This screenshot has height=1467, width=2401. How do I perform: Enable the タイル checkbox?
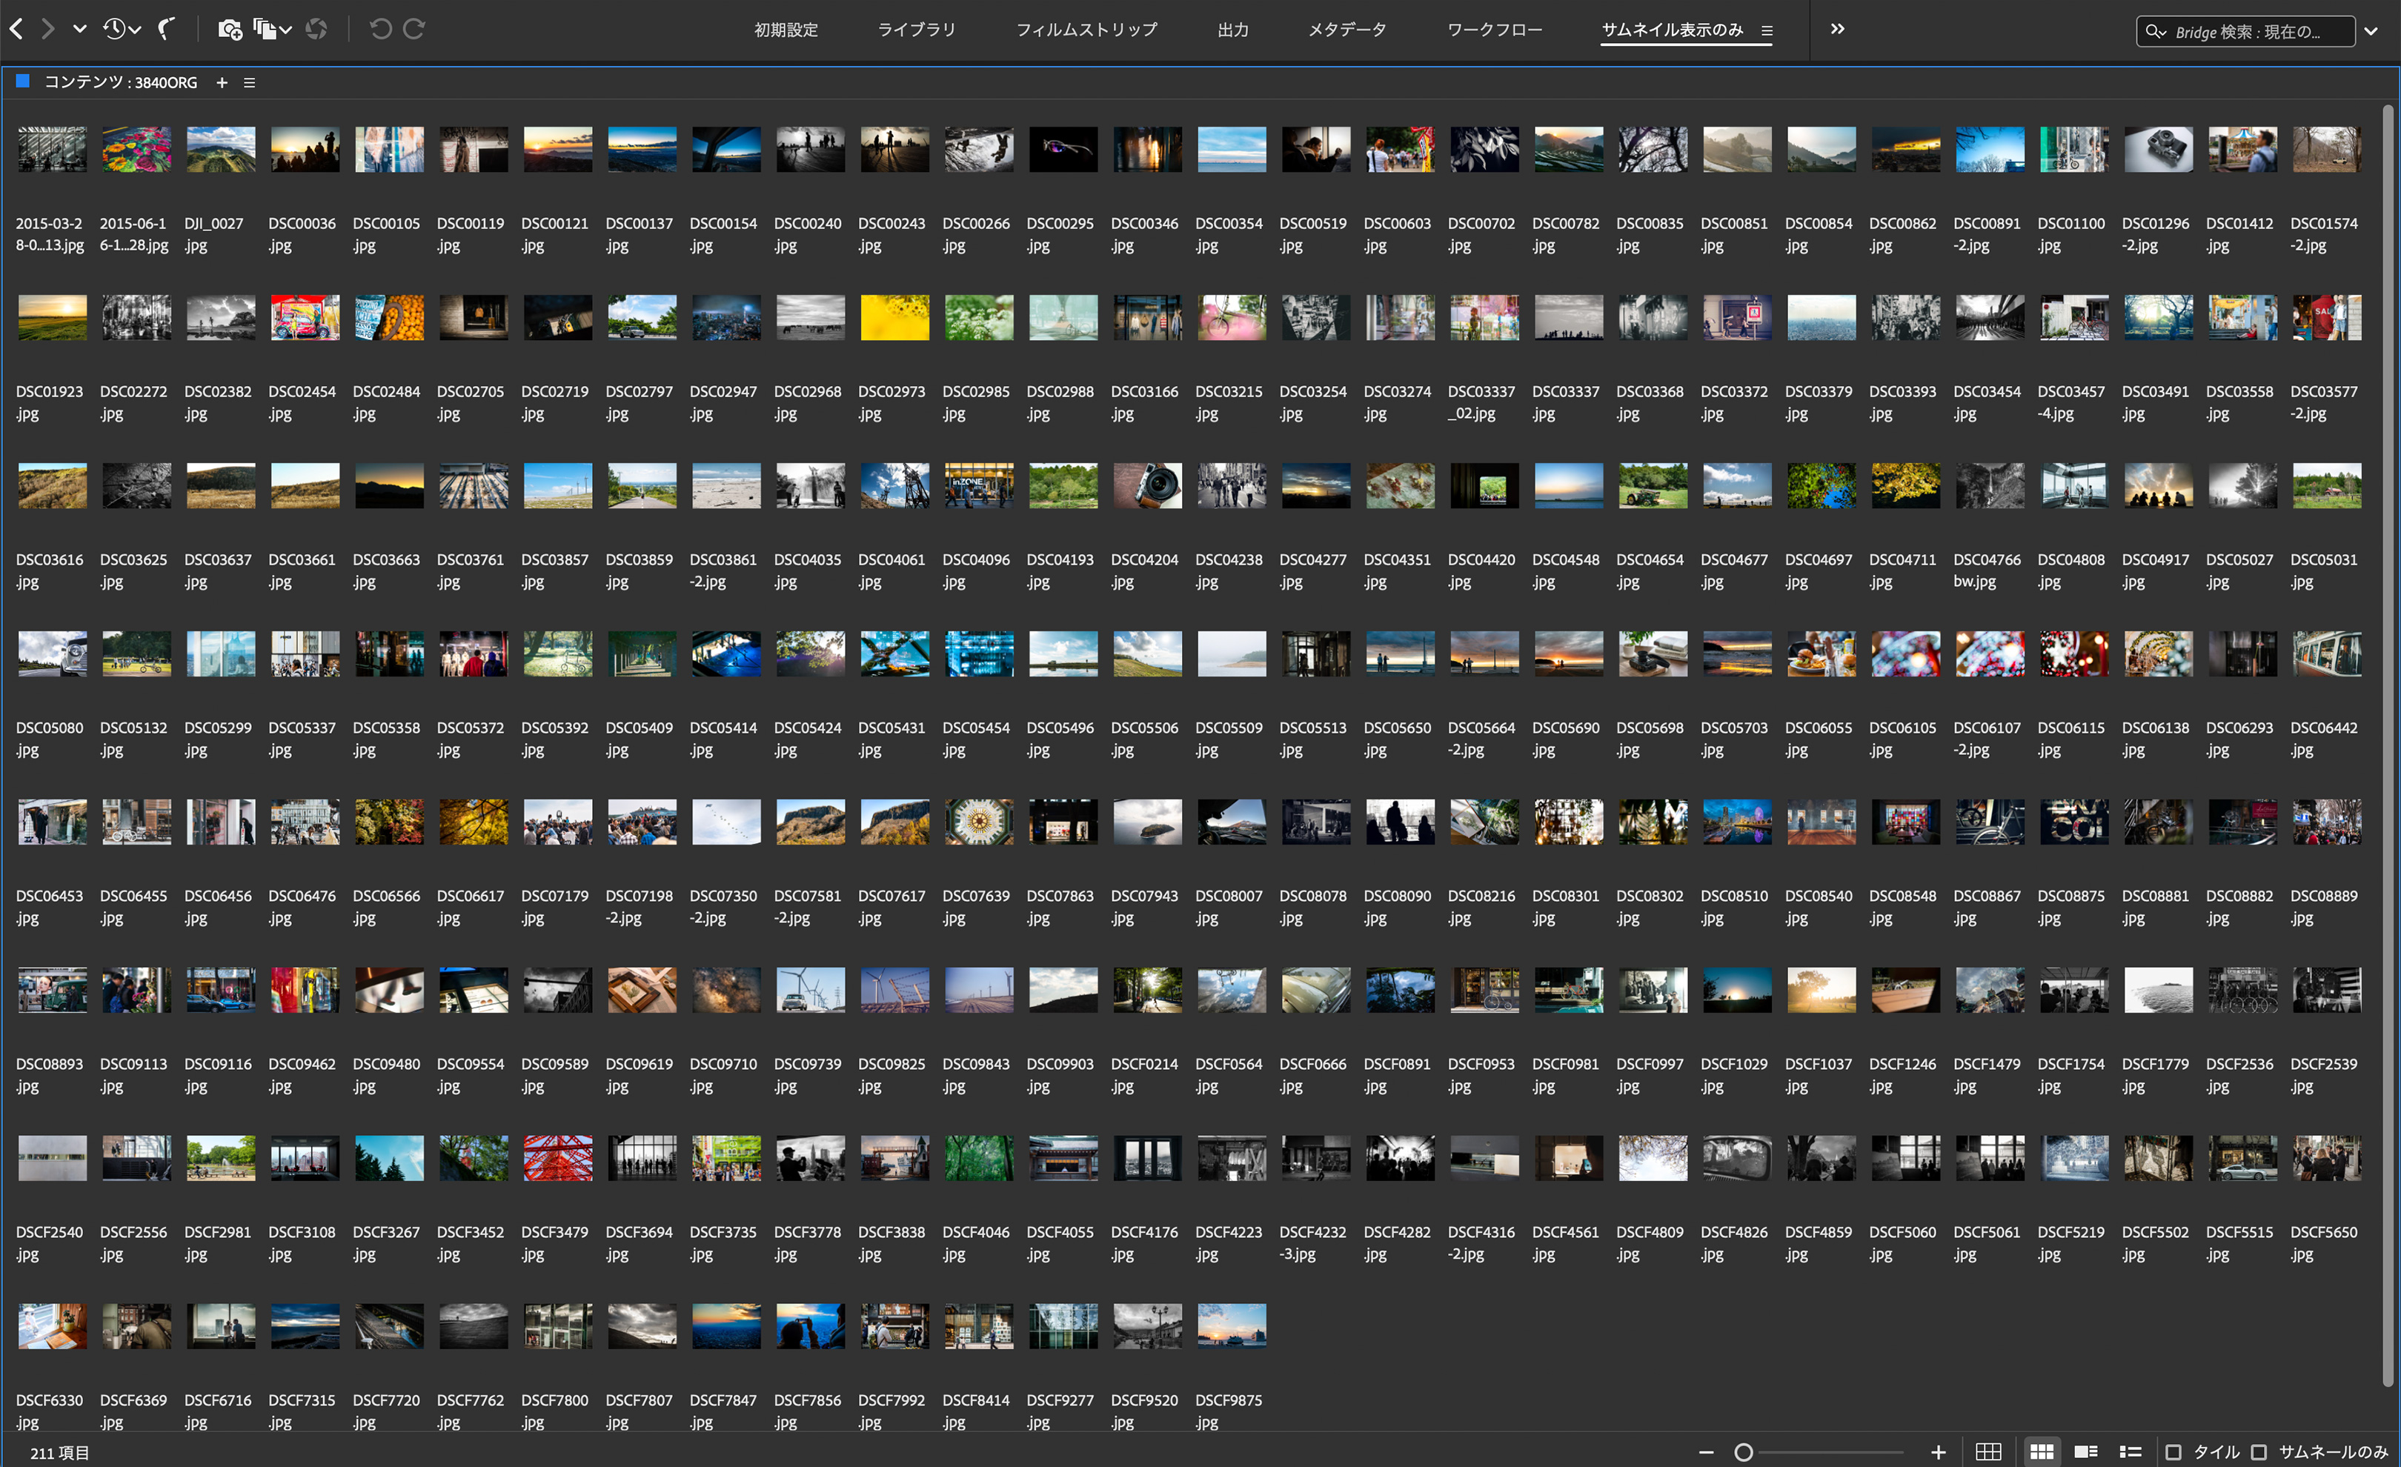coord(2173,1451)
